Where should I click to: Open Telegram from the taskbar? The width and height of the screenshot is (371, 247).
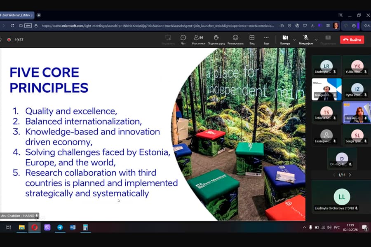point(60,227)
